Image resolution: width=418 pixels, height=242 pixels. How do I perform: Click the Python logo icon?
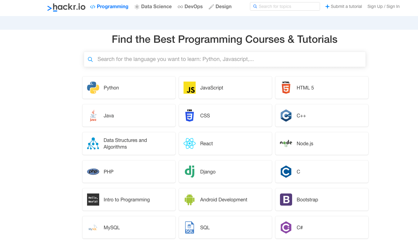[x=93, y=88]
